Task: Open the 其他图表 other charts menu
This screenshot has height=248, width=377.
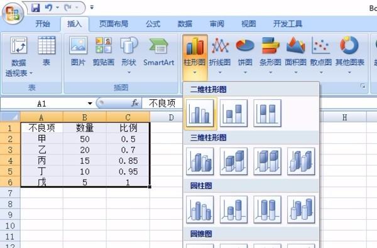Action: click(x=350, y=55)
